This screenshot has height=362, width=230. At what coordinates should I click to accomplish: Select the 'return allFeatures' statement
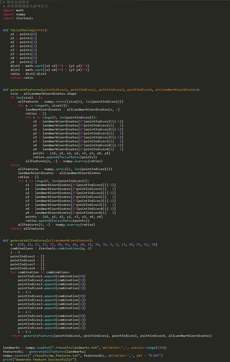pos(27,228)
